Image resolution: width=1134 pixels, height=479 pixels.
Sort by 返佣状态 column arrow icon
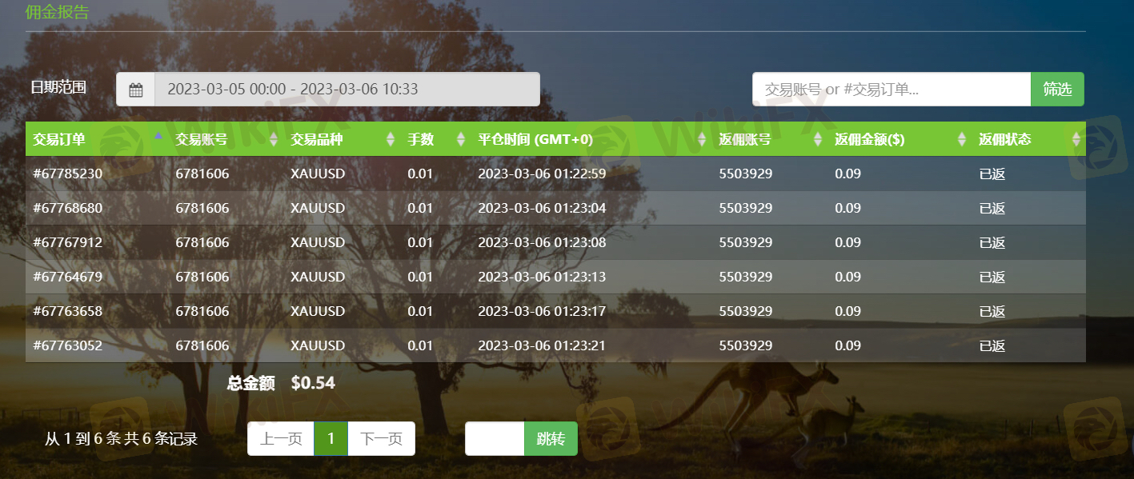pos(1076,139)
